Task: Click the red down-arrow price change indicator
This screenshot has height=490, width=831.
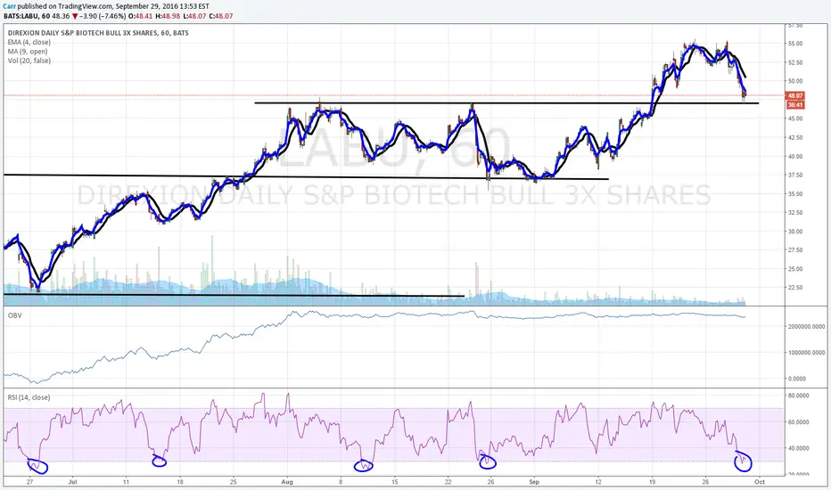Action: (x=75, y=16)
